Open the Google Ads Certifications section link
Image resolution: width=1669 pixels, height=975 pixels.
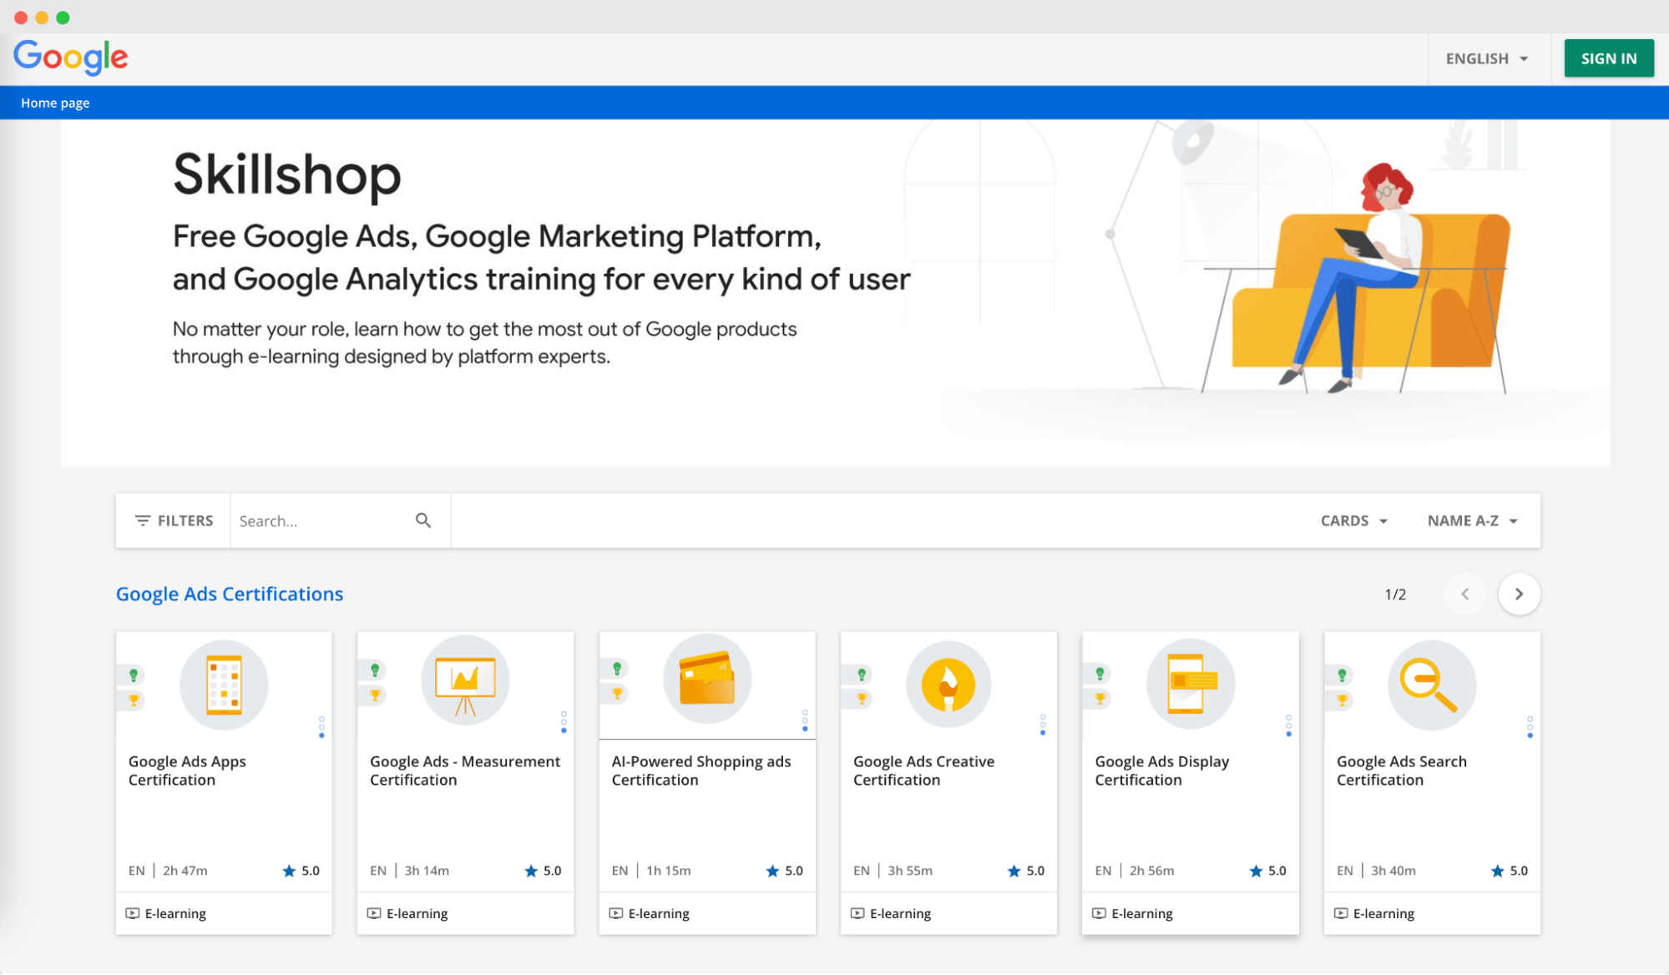[230, 594]
